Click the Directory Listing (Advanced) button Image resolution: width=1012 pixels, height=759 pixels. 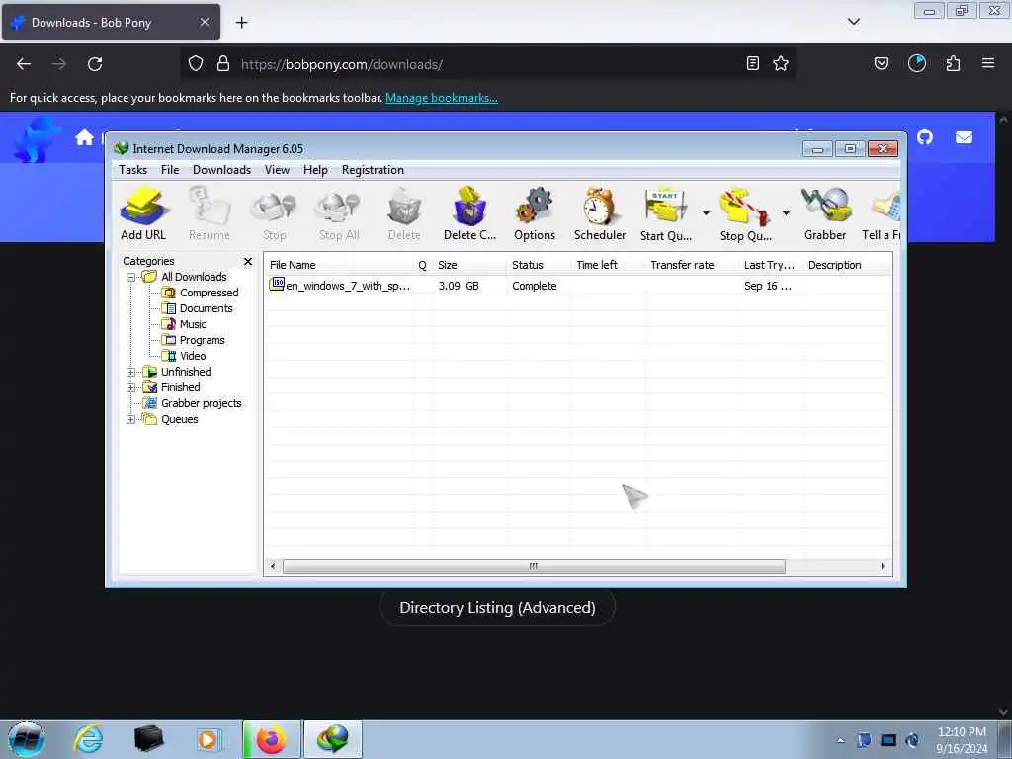(497, 608)
